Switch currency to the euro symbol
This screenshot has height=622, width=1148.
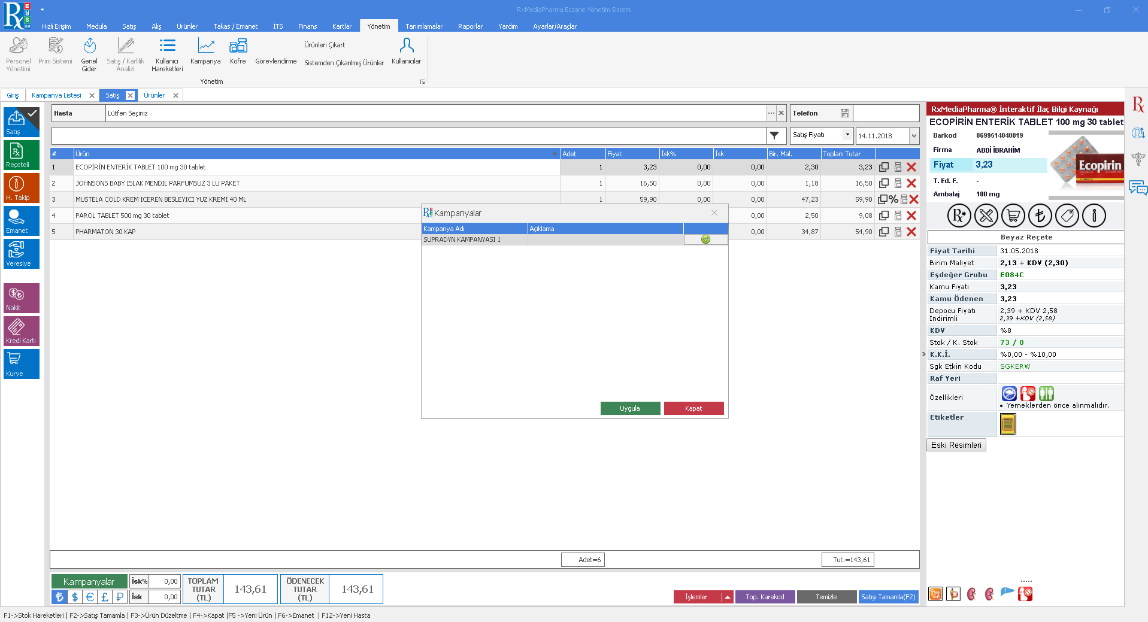tap(90, 597)
